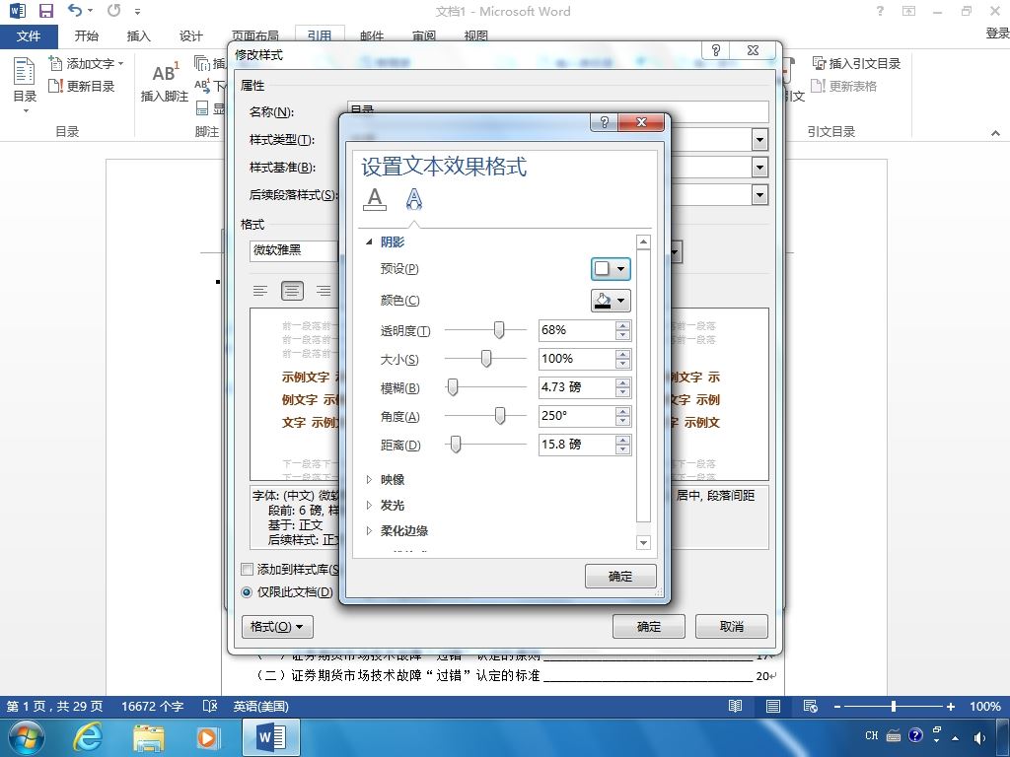Expand the Glow (发光) section
Screen dimensions: 1010x757
[x=369, y=506]
